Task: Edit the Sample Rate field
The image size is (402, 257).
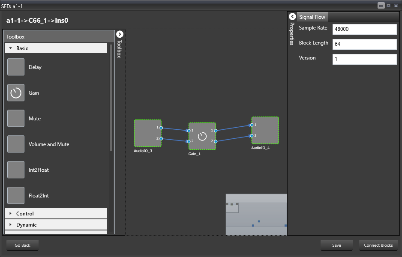Action: [x=365, y=29]
